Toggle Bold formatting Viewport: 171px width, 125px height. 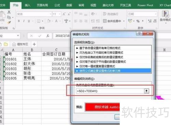pos(19,21)
